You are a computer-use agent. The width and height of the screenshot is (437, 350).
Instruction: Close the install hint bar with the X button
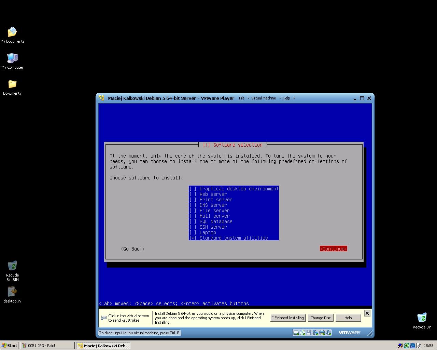click(x=367, y=313)
